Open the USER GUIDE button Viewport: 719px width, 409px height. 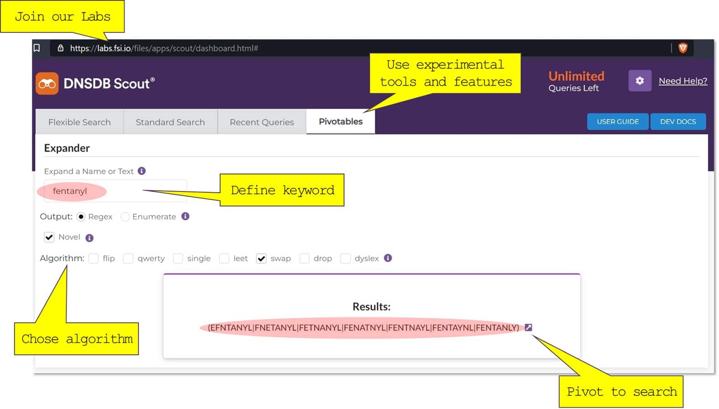pos(618,121)
